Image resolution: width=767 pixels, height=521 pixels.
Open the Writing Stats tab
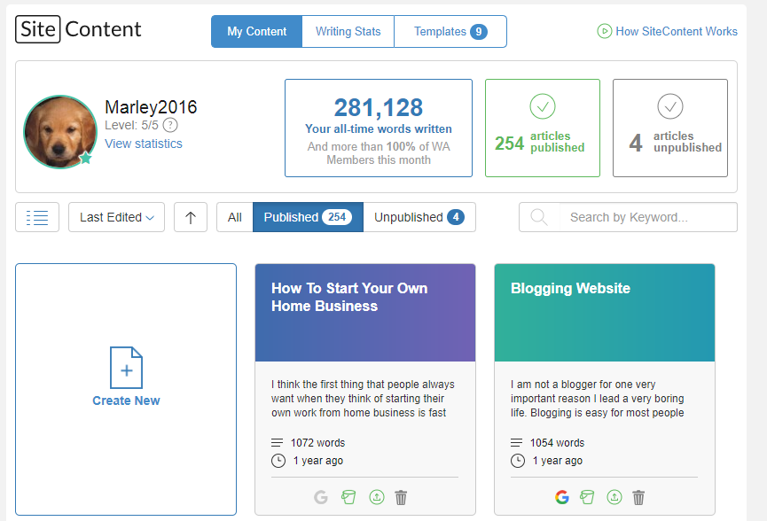click(x=348, y=31)
